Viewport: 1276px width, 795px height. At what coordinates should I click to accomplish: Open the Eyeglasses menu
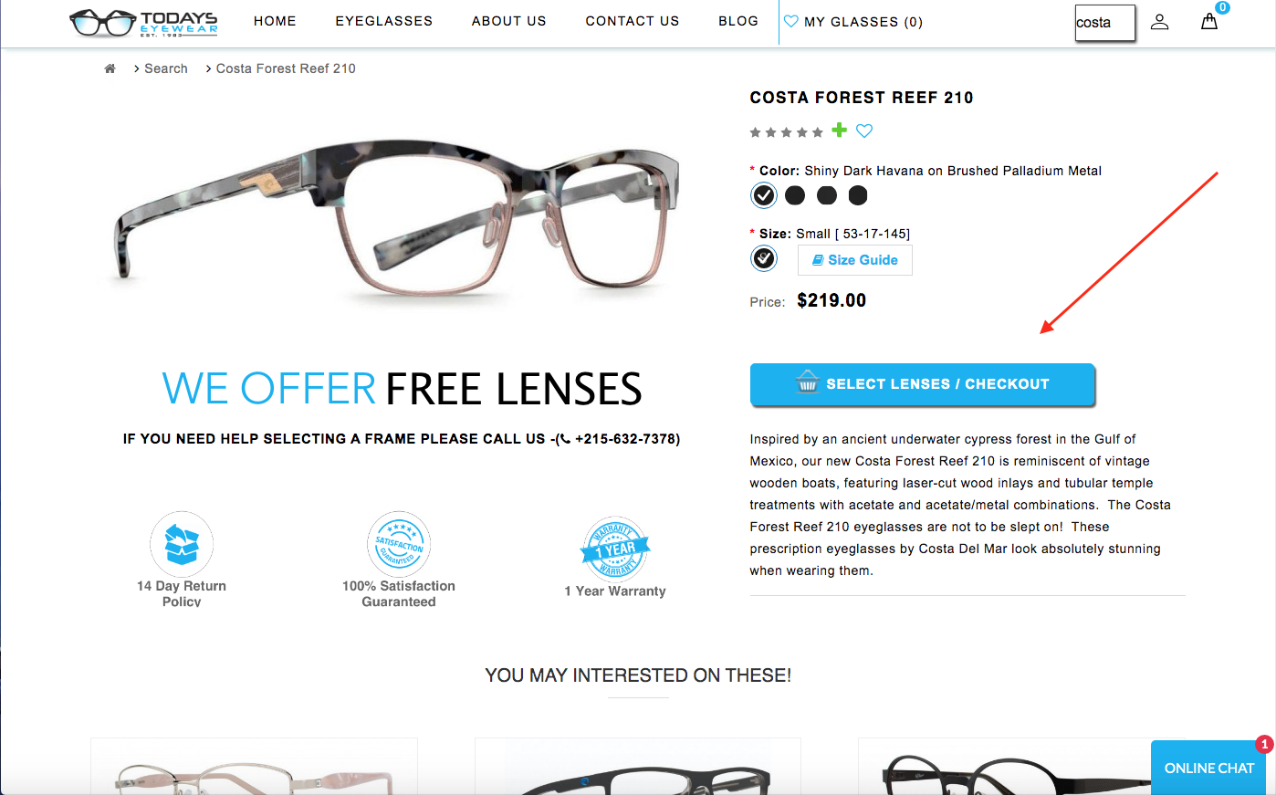click(384, 21)
